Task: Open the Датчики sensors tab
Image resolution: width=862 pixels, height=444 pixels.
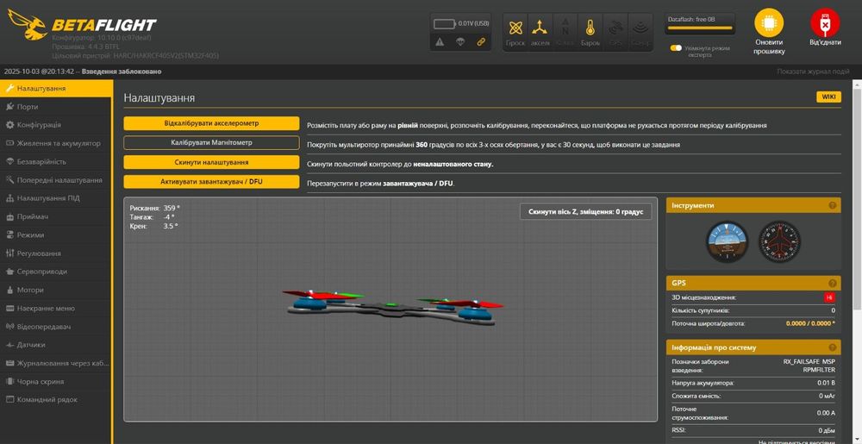Action: 56,345
